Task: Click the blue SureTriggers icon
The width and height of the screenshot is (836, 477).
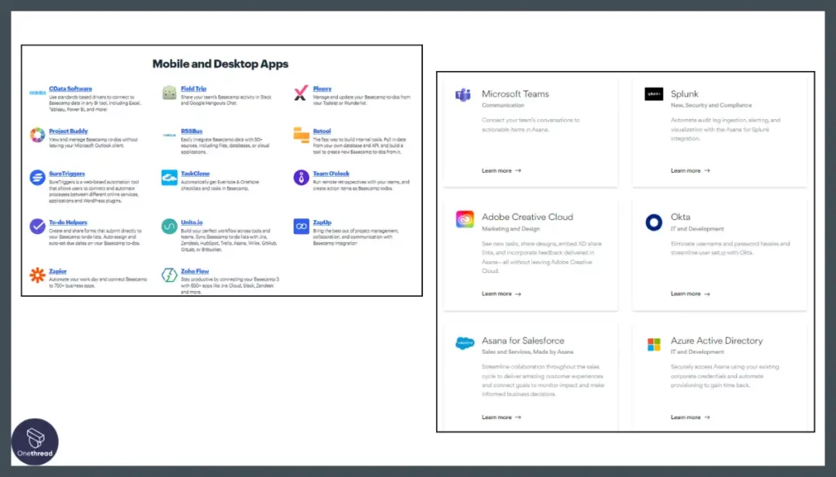Action: tap(38, 177)
